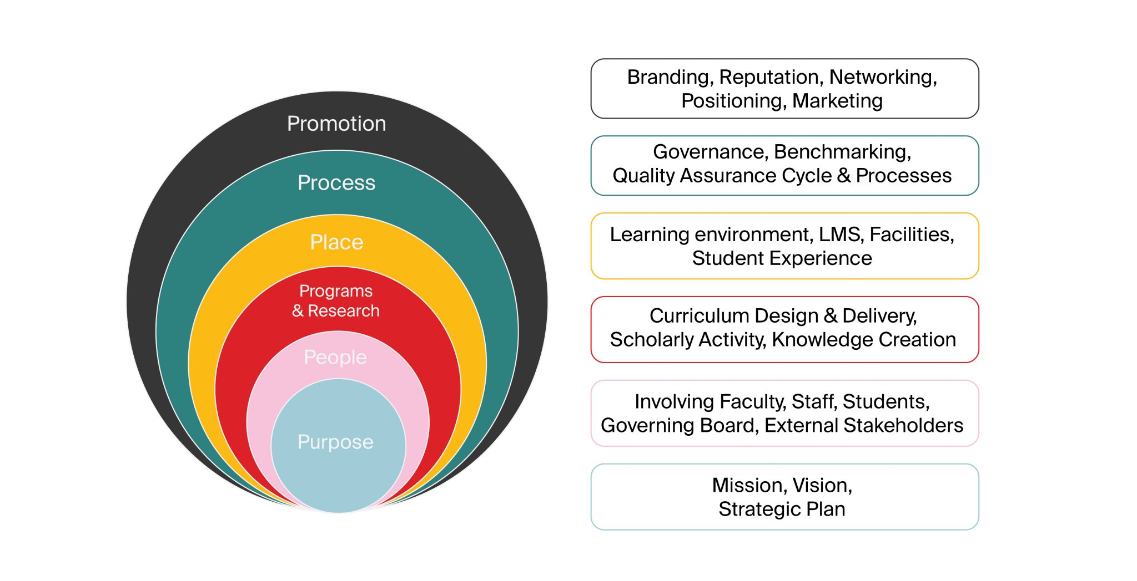Select the Involving Faculty, Staff, Students box
Image resolution: width=1137 pixels, height=581 pixels.
(x=784, y=413)
